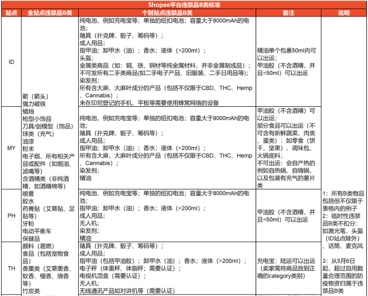Click '香薰类（艾草熏香' entry

[x=47, y=276]
